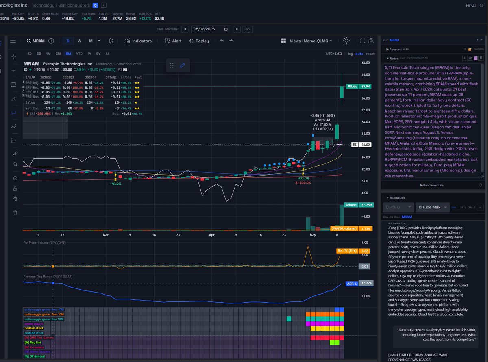The height and width of the screenshot is (362, 488).
Task: Select the brush drawing tool
Action: [14, 98]
